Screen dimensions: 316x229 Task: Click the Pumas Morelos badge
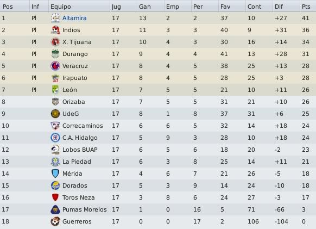(x=55, y=209)
